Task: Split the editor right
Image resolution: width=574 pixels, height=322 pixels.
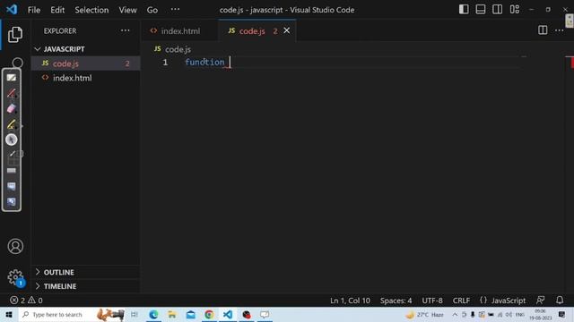Action: tap(543, 30)
